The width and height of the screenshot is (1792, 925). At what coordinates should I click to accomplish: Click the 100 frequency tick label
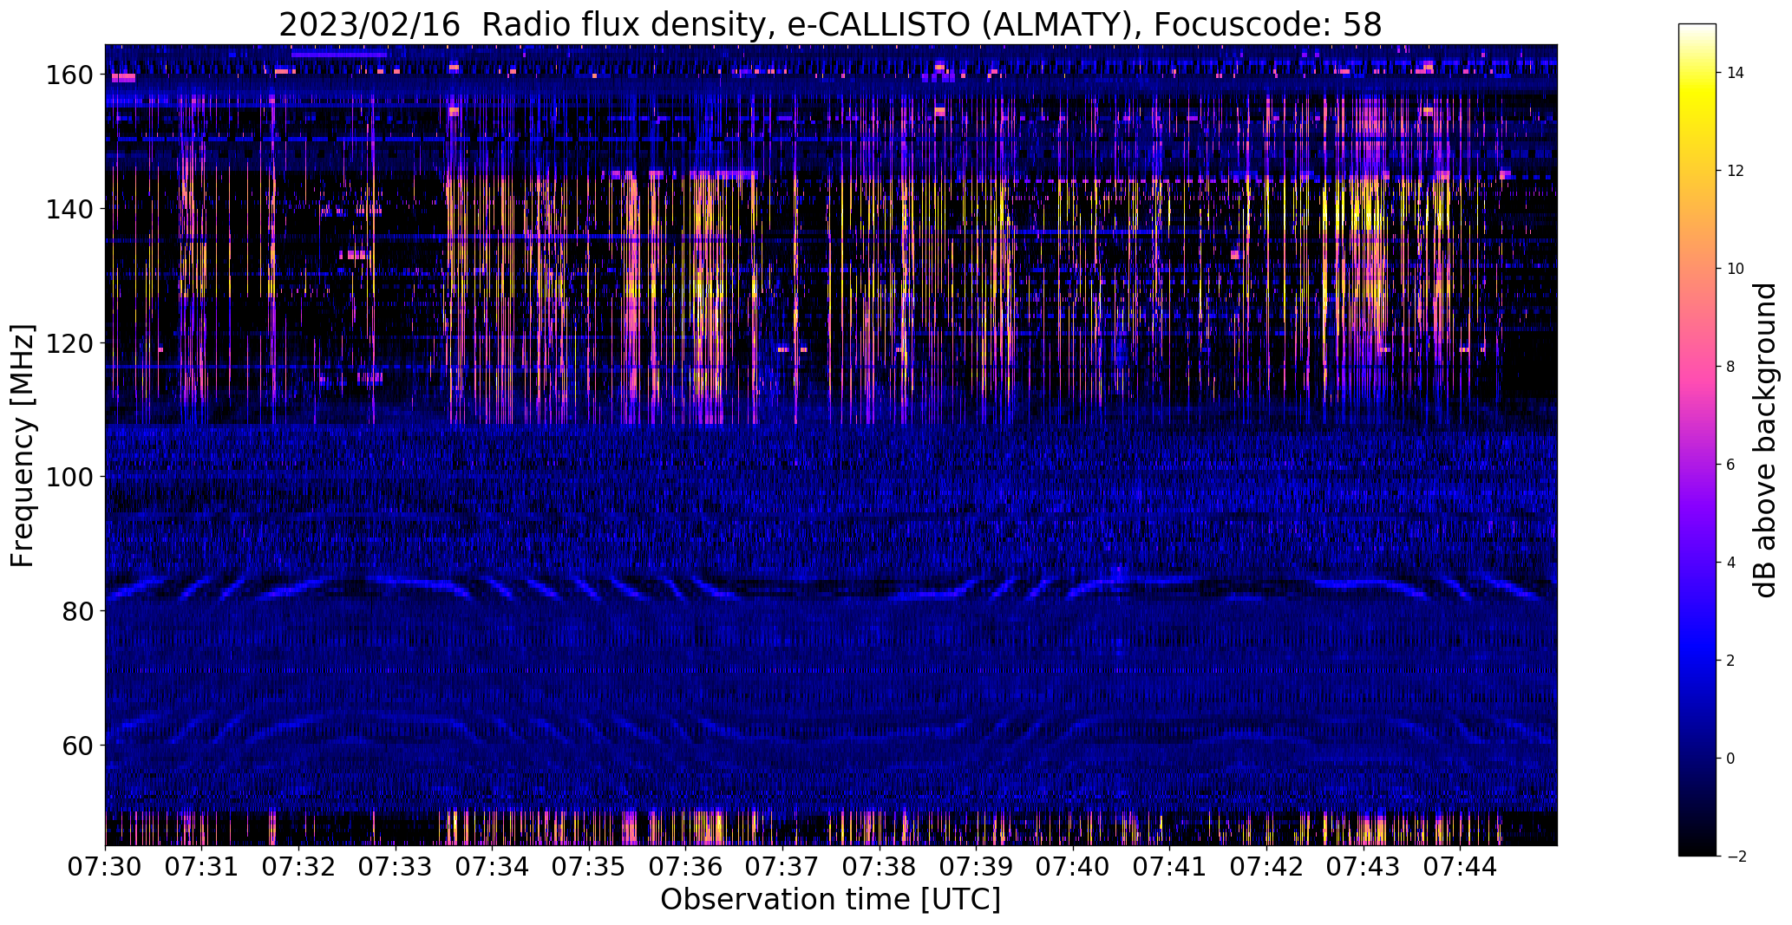(x=69, y=477)
